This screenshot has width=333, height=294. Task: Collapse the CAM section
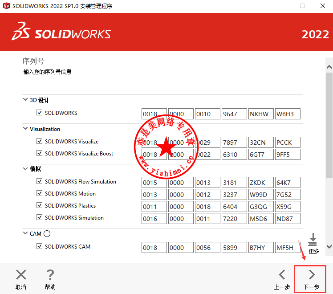(x=25, y=233)
